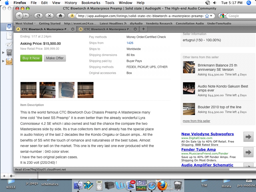Open the Latest Headlines feed bookmark
Screen dimensions: 256x192
[113, 23]
